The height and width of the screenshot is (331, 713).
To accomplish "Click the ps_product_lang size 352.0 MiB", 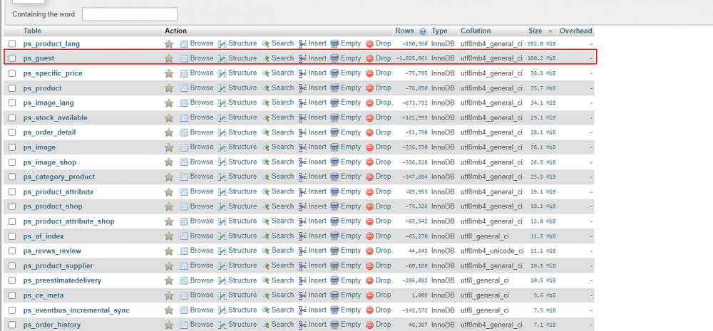I will (542, 44).
